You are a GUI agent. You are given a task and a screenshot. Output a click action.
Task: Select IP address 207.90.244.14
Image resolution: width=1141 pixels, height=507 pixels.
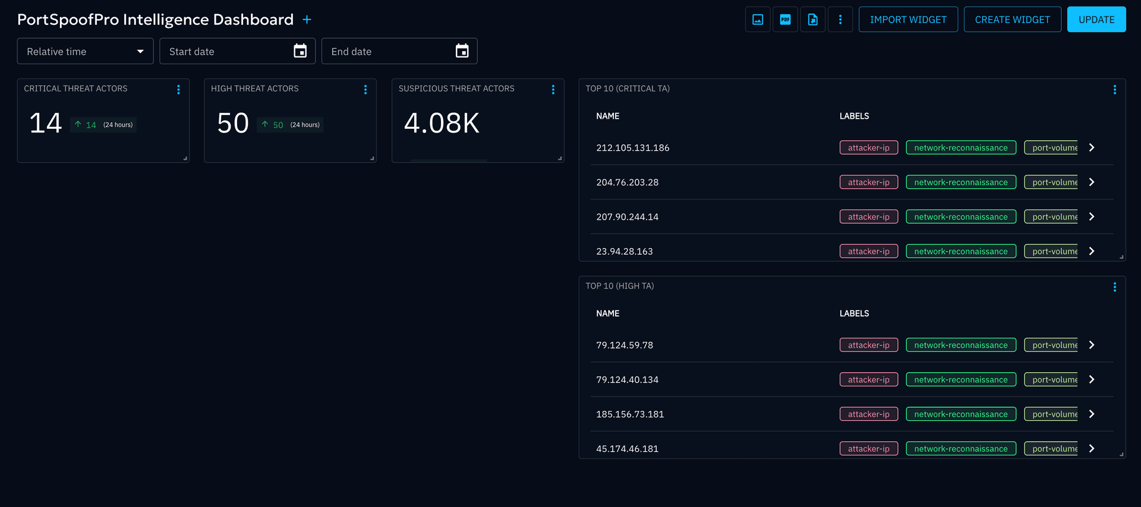pos(628,217)
